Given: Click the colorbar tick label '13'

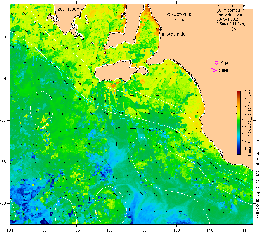Looking at the screenshot, I should pos(244,135).
